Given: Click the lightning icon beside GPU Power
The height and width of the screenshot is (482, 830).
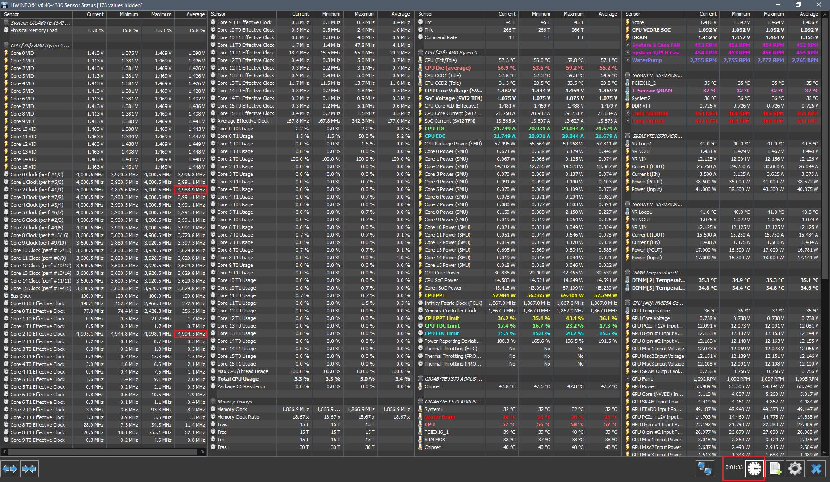Looking at the screenshot, I should 628,386.
